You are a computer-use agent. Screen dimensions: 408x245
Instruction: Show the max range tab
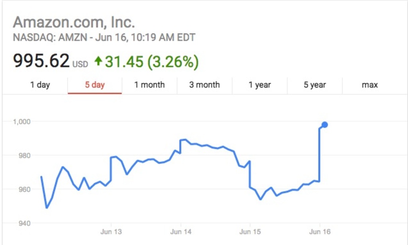tap(370, 85)
